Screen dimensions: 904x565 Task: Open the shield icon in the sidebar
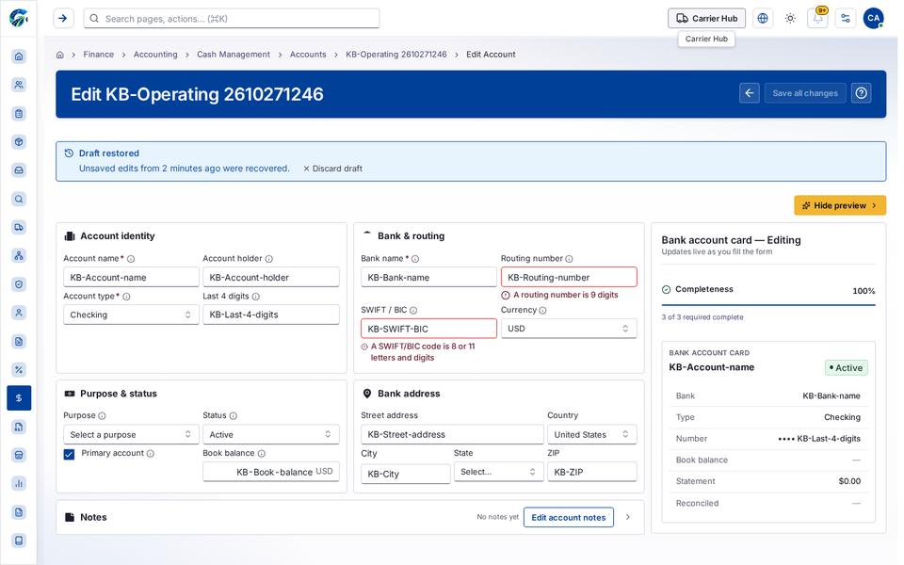pos(19,284)
